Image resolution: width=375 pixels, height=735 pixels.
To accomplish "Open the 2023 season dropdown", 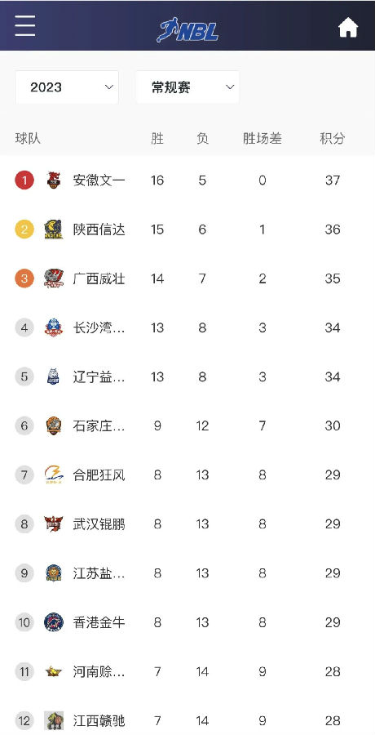I will click(x=67, y=87).
